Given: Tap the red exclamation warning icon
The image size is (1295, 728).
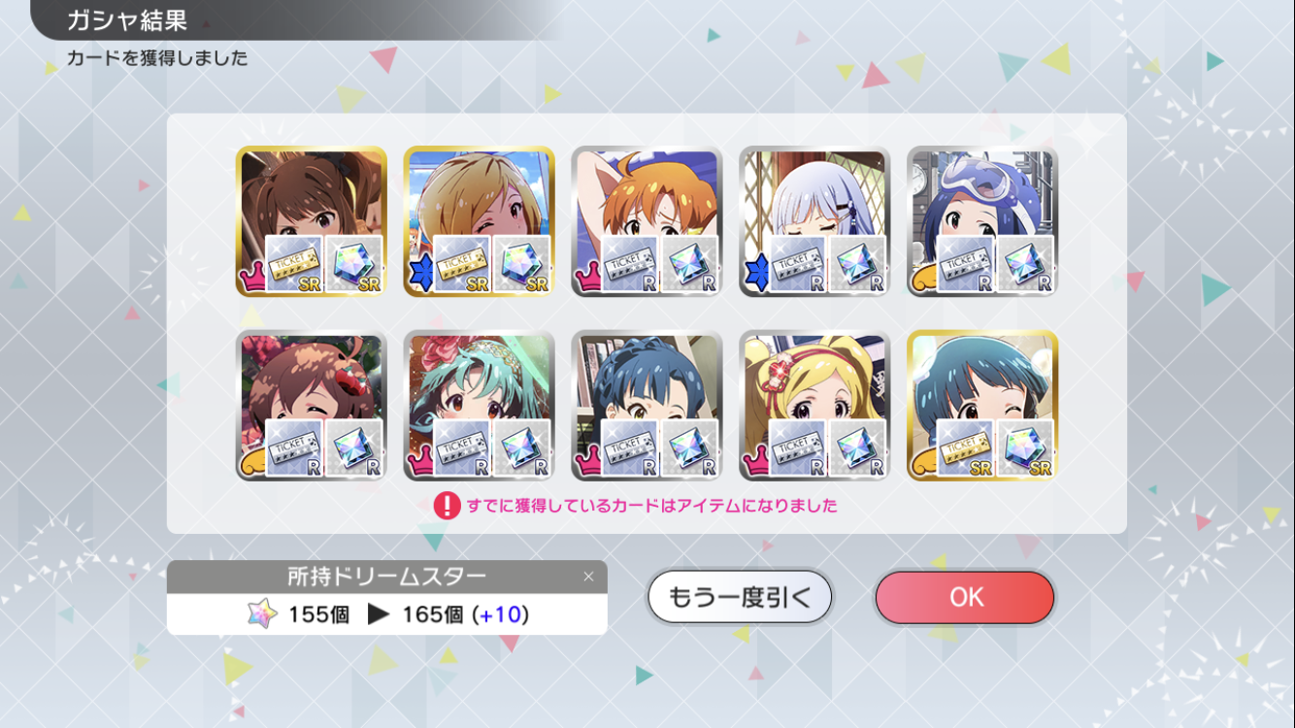Looking at the screenshot, I should (x=447, y=506).
